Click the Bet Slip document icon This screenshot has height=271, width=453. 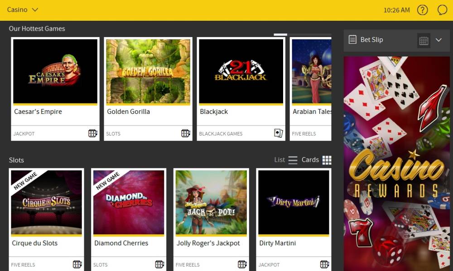pos(352,39)
